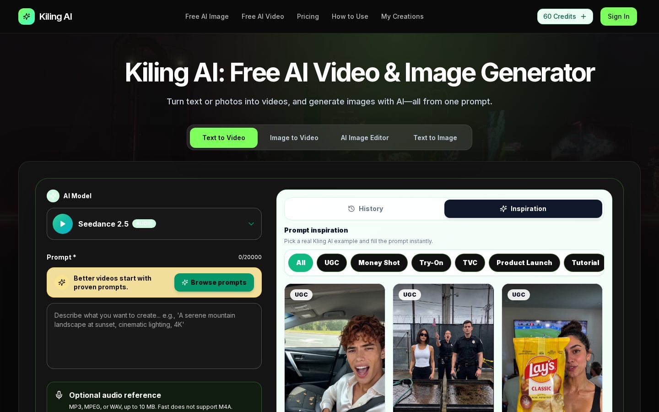659x412 pixels.
Task: Select the All filter chip
Action: coord(301,263)
